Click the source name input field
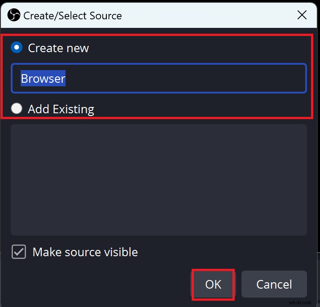This screenshot has height=307, width=320. coord(158,79)
